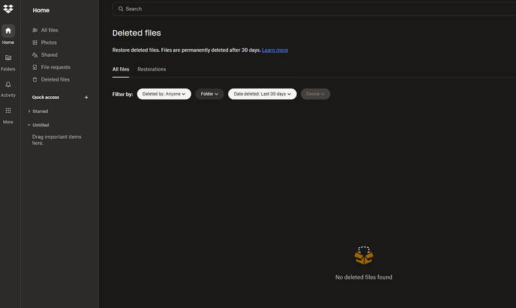The image size is (516, 308).
Task: Click 'No deleted files found' text
Action: pyautogui.click(x=364, y=278)
